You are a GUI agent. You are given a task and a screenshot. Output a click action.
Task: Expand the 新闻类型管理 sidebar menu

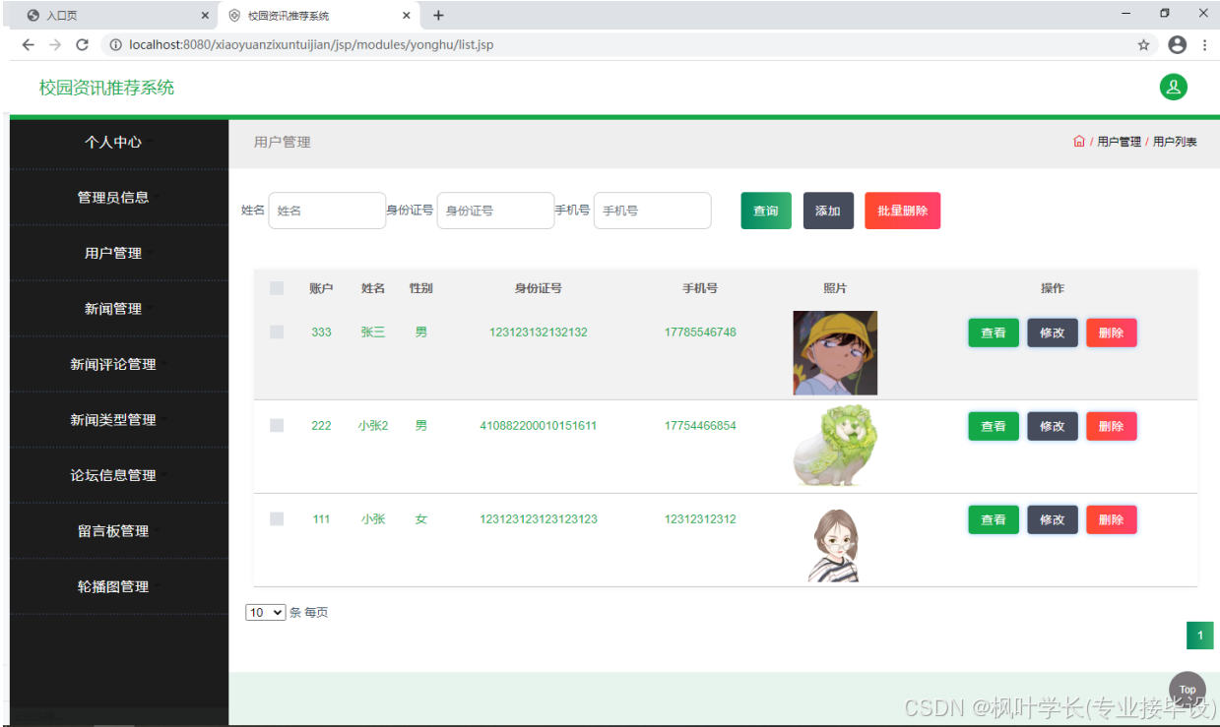[x=119, y=419]
